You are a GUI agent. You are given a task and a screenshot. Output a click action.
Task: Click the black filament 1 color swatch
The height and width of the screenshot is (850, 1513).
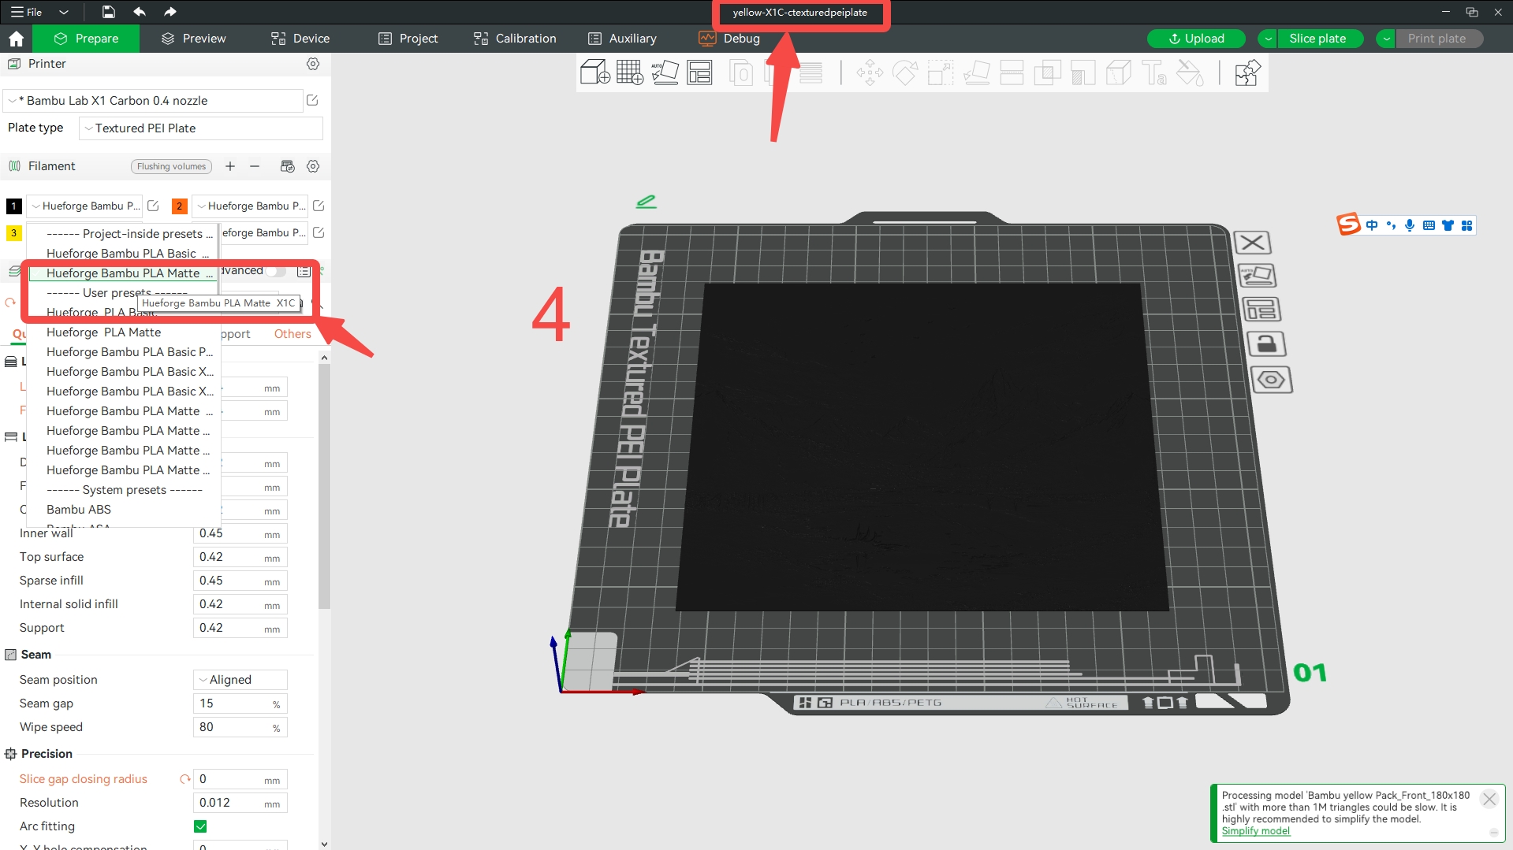click(13, 206)
